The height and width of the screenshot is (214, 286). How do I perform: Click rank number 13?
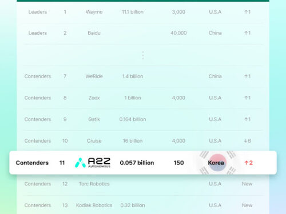65,205
